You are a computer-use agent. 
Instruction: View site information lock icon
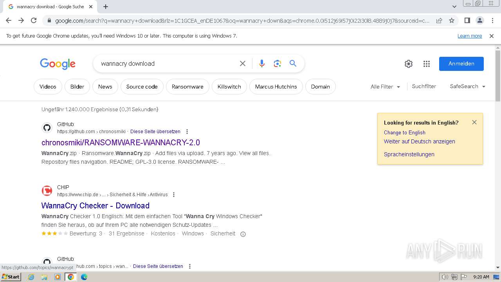(49, 20)
